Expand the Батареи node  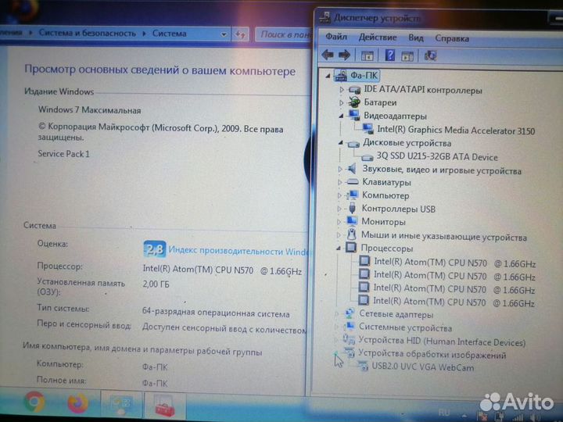point(342,102)
